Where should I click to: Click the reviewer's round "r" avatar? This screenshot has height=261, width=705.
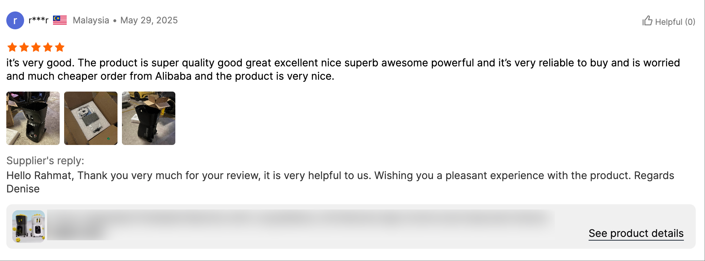[x=15, y=20]
